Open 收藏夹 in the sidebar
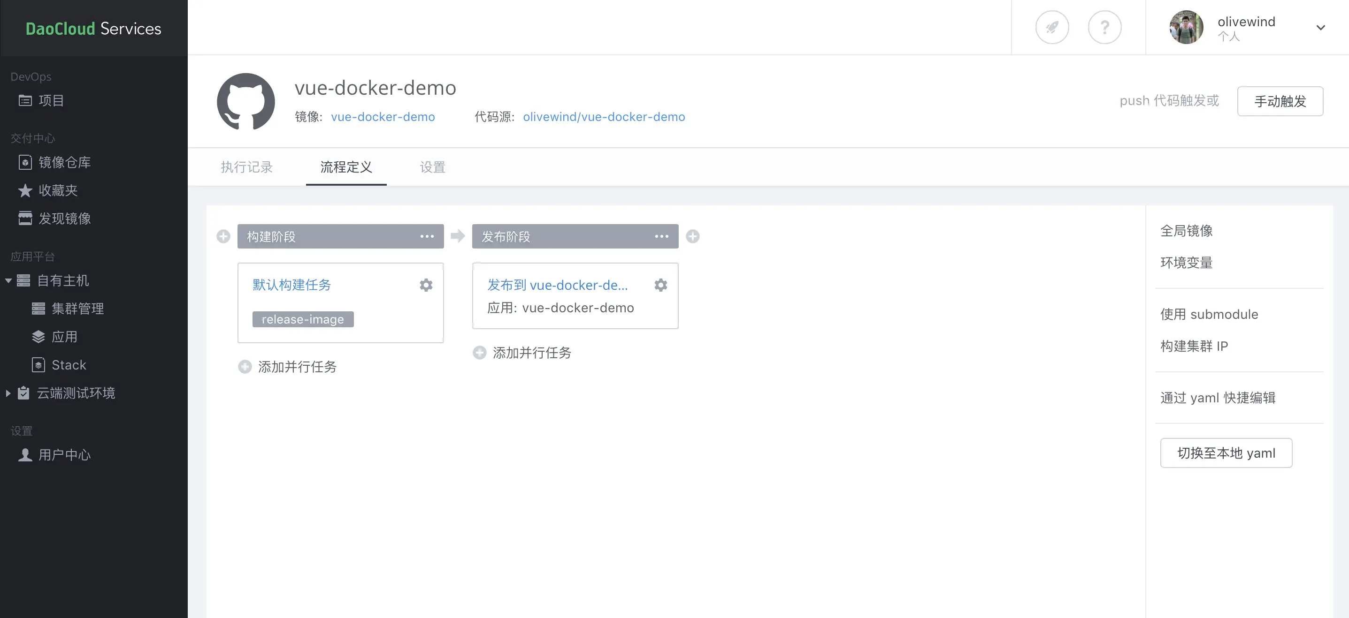Screen dimensions: 1349x618 pos(58,190)
